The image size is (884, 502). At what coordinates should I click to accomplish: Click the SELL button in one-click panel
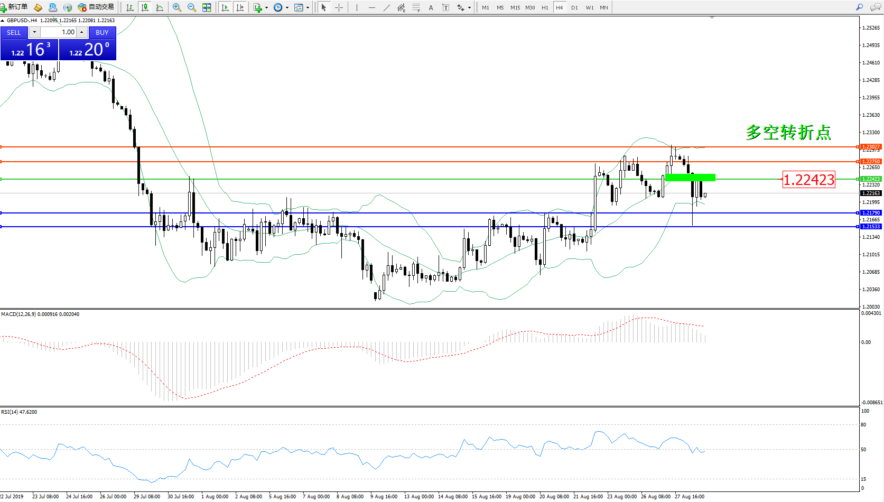pyautogui.click(x=14, y=32)
